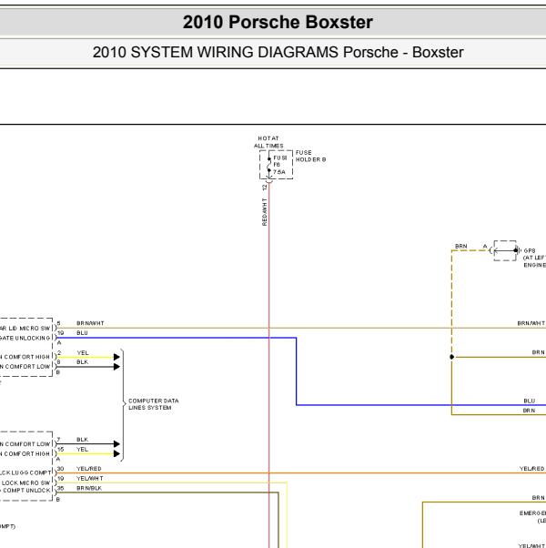Click "BLU" label beside pin 19
The image size is (546, 548).
pos(82,333)
